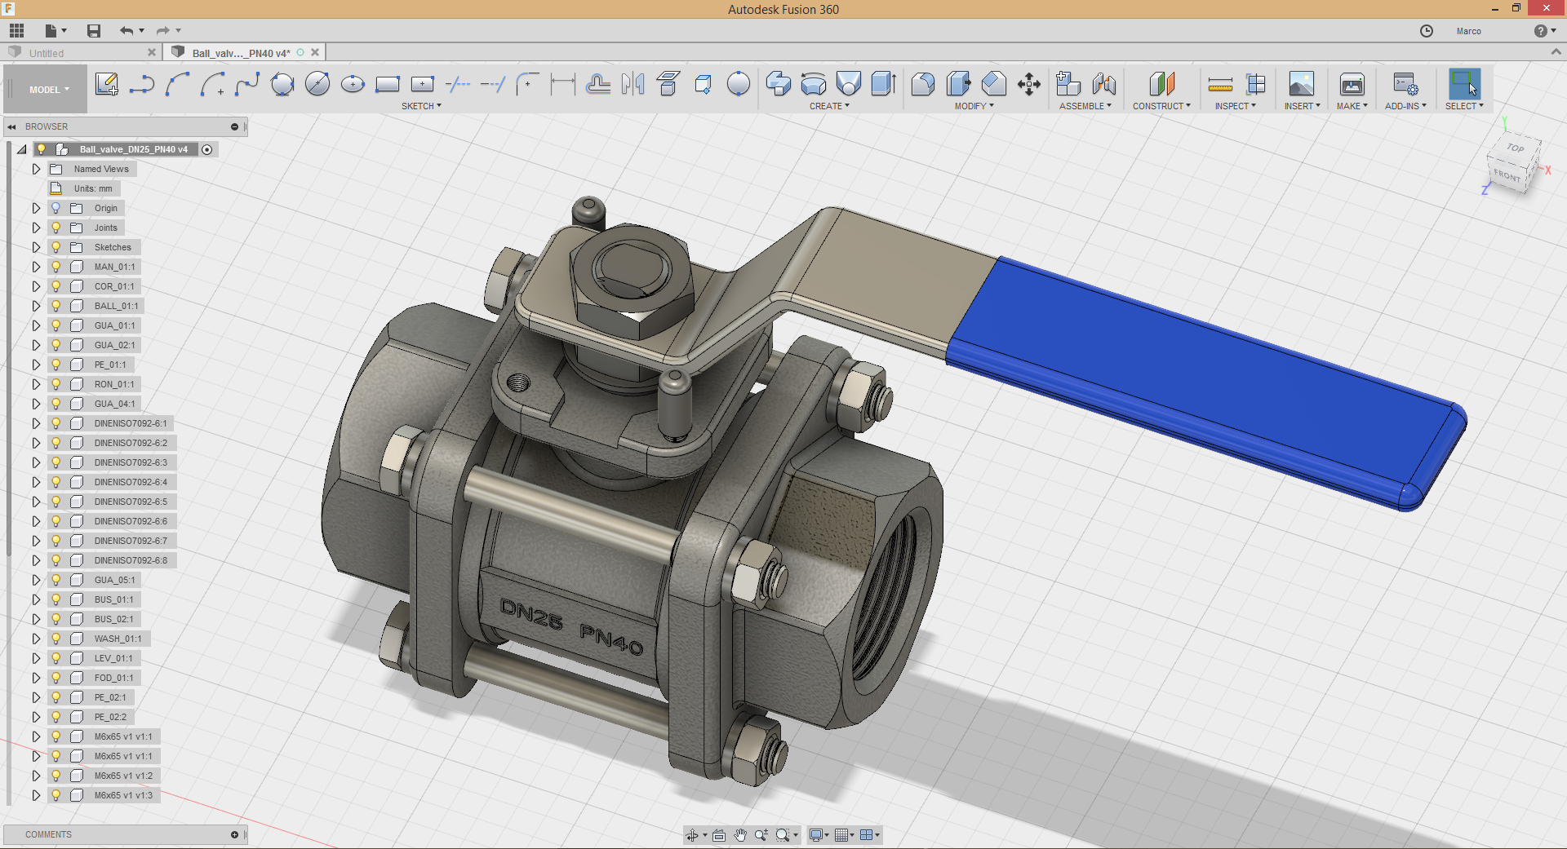Click the ViewCube TOP face

click(1516, 148)
